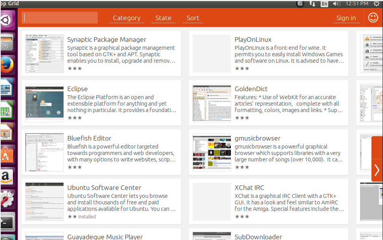Viewport: 383px width, 240px height.
Task: Click the Ubuntu Software Center description text
Action: (x=122, y=202)
